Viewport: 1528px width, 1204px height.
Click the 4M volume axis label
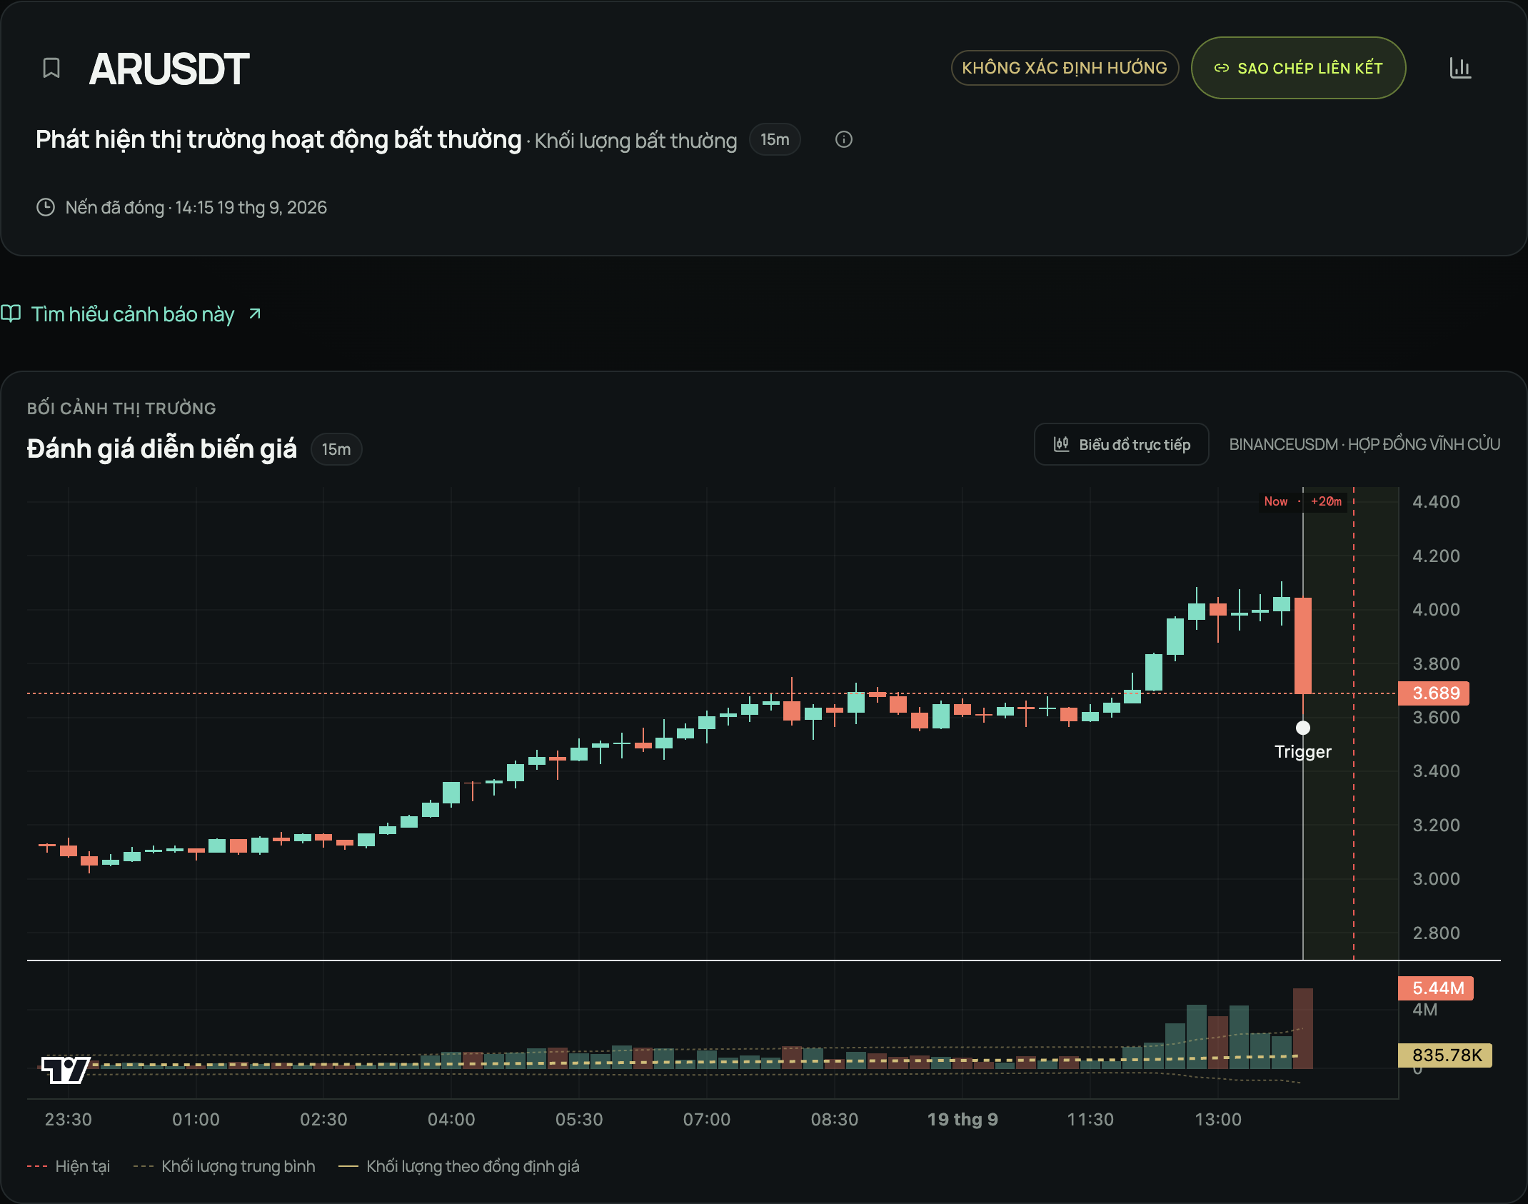pyautogui.click(x=1425, y=1010)
